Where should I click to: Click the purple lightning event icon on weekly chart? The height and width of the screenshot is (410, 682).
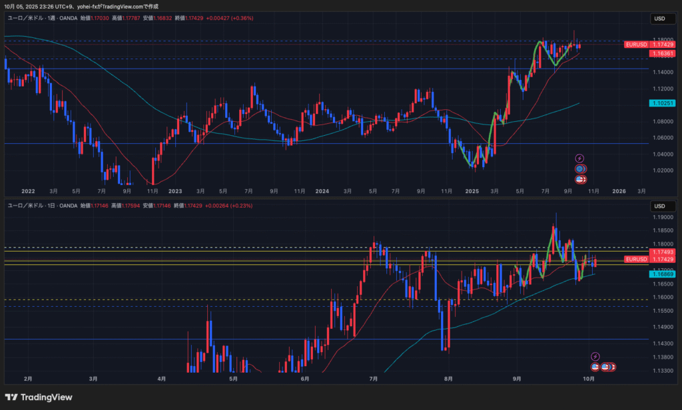[x=579, y=158]
